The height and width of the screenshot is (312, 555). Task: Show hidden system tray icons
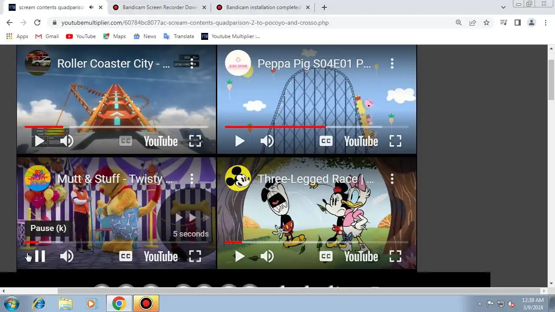pyautogui.click(x=480, y=304)
